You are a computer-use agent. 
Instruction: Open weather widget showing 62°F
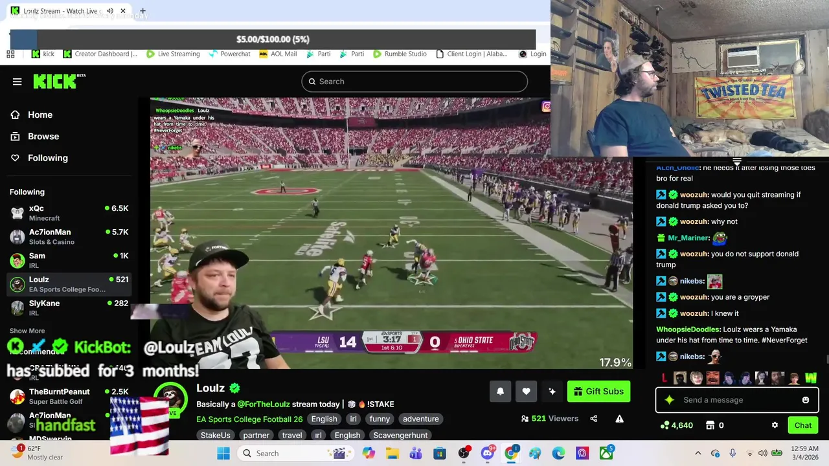coord(37,453)
